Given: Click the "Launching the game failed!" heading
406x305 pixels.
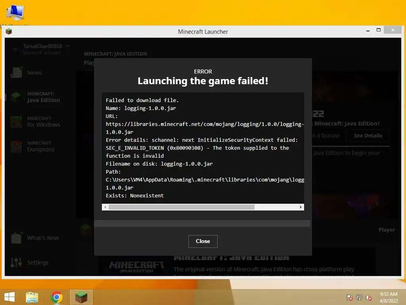Looking at the screenshot, I should (x=203, y=81).
